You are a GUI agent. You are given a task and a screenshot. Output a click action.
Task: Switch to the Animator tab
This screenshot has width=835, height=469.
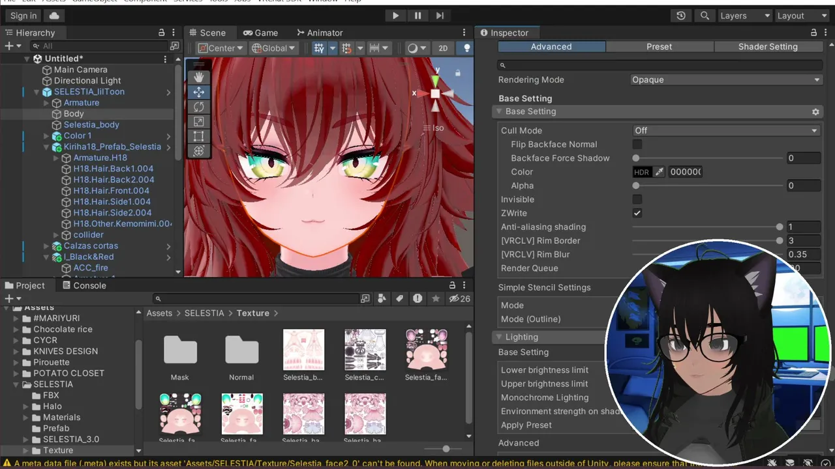pos(319,33)
